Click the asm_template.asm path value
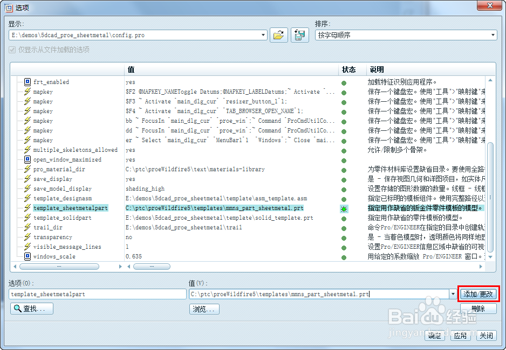The height and width of the screenshot is (350, 506). coord(216,198)
